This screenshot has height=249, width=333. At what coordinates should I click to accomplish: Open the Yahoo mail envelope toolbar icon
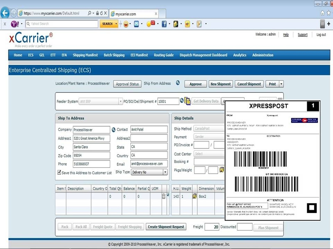[x=137, y=24]
